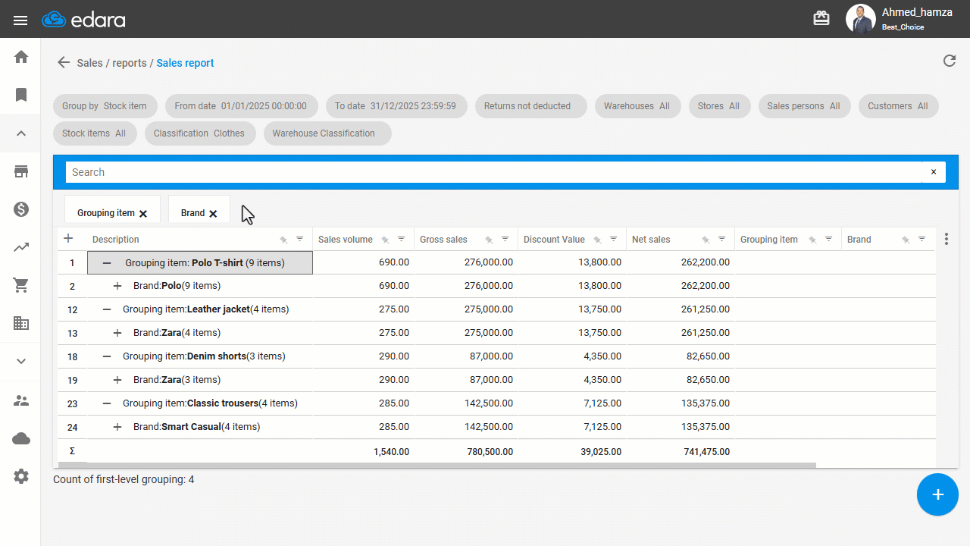
Task: Toggle the Returns not deducted chip
Action: (x=531, y=106)
